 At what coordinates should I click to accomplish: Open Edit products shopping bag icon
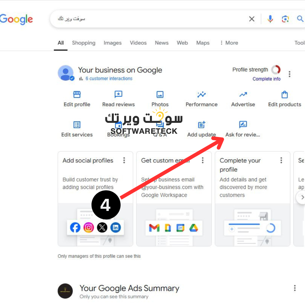point(285,95)
